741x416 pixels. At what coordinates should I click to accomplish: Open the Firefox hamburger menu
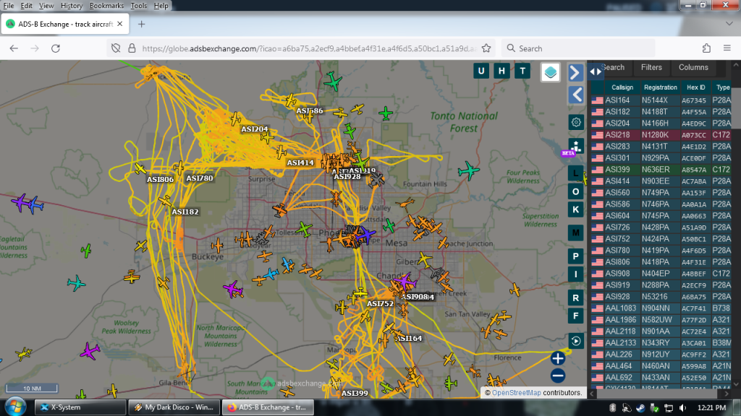tap(727, 48)
